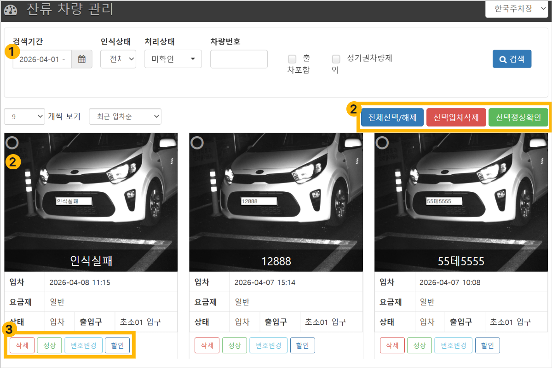The image size is (552, 368).
Task: Click the entry time 2026-04-08 11:15
Action: tap(80, 282)
